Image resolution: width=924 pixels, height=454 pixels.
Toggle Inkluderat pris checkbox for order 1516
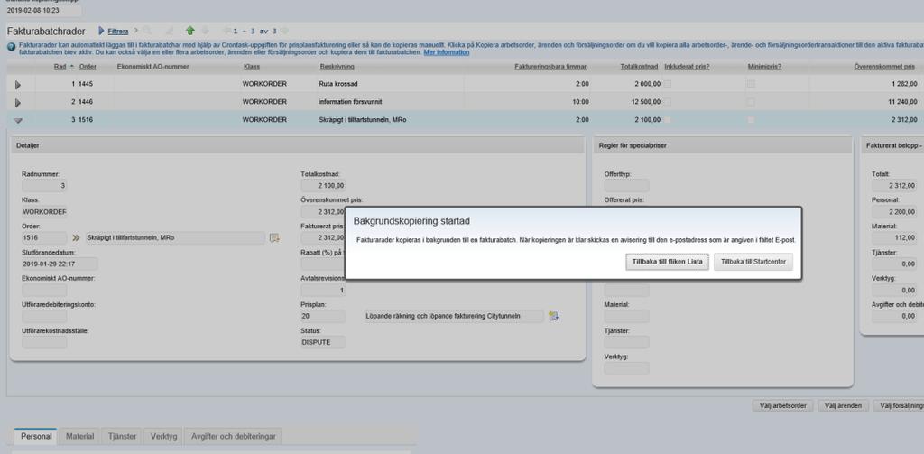pos(668,120)
